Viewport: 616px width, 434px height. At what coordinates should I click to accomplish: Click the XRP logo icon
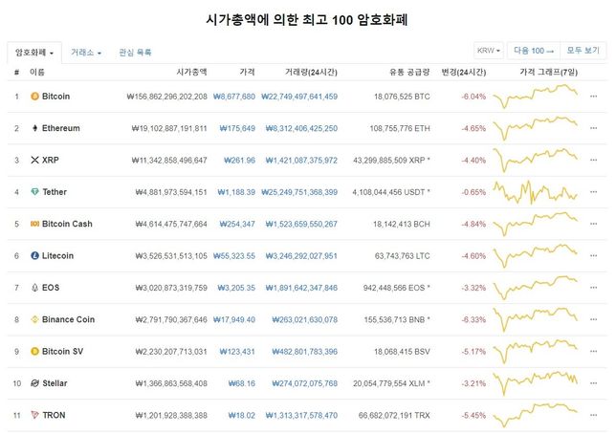pos(35,160)
